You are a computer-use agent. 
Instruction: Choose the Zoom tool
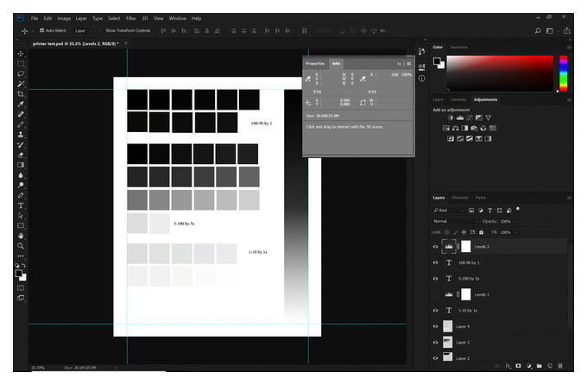(x=21, y=246)
